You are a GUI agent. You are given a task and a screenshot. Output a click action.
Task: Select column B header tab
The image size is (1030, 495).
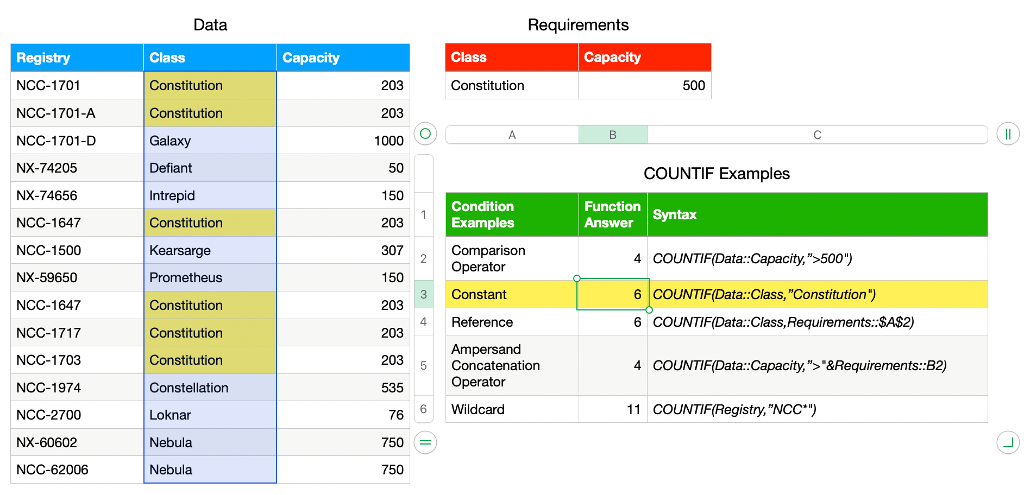(x=613, y=135)
